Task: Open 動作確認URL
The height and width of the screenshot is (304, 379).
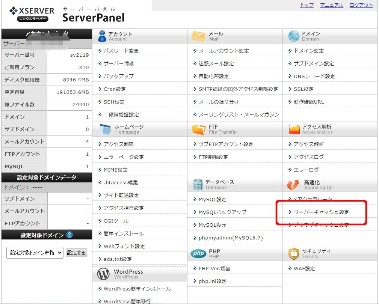Action: tap(309, 102)
